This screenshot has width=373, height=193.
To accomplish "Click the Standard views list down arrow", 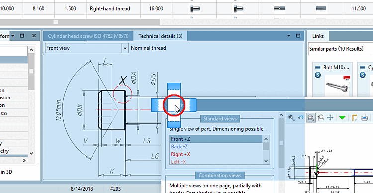I will coord(266,161).
